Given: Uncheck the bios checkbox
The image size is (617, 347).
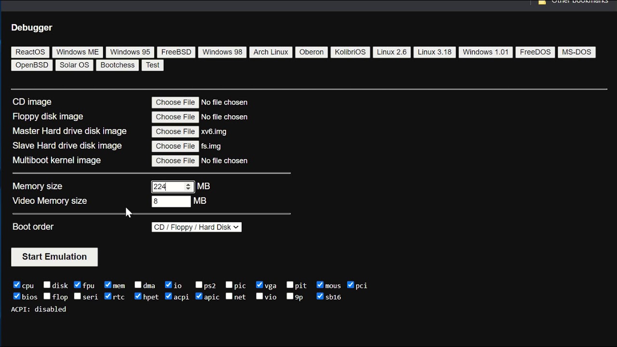Looking at the screenshot, I should (17, 296).
